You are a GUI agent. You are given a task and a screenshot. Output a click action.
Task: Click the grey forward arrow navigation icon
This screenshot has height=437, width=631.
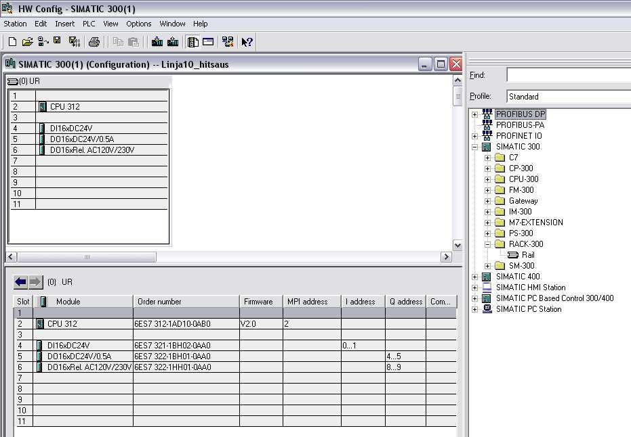click(35, 282)
